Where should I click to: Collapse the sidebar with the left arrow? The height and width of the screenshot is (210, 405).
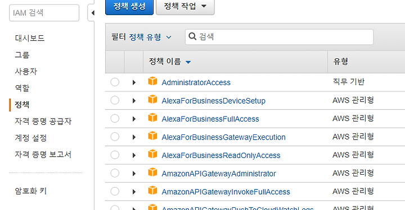92,12
